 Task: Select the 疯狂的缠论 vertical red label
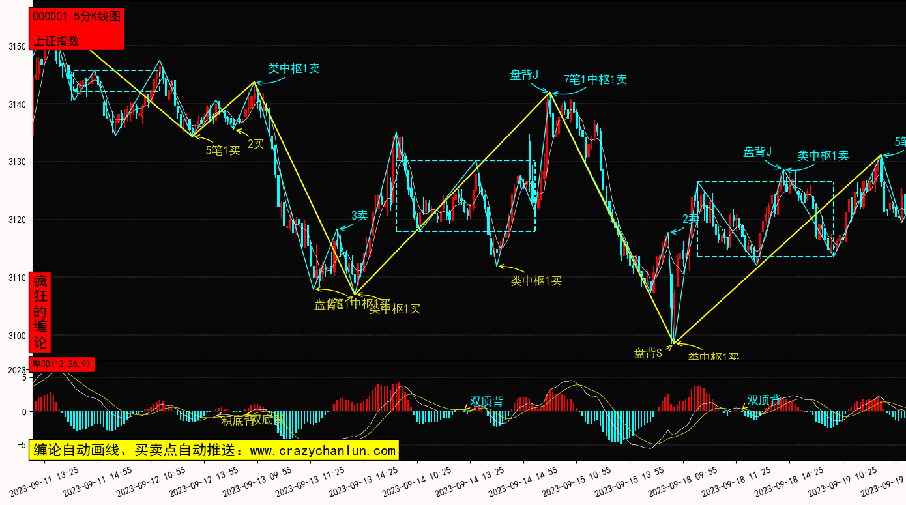[40, 313]
